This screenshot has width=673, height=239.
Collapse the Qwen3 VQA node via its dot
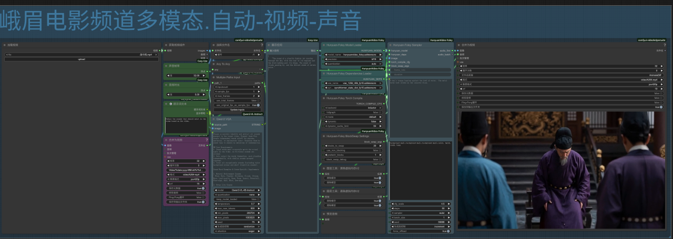click(x=213, y=119)
